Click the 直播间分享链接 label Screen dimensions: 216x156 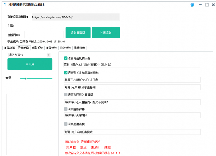pos(18,17)
